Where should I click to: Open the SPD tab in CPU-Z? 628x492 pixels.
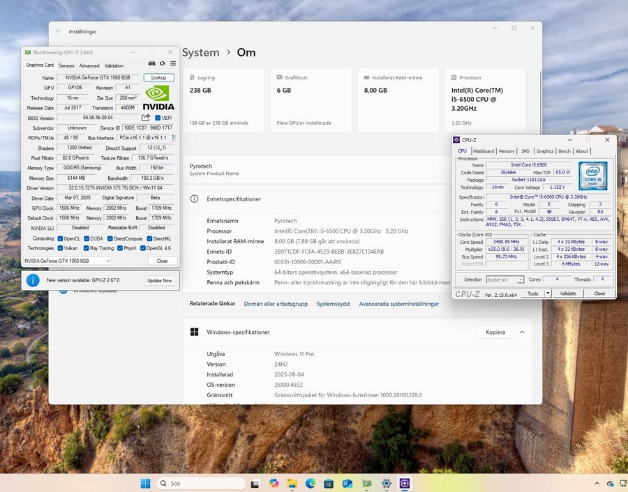point(525,151)
